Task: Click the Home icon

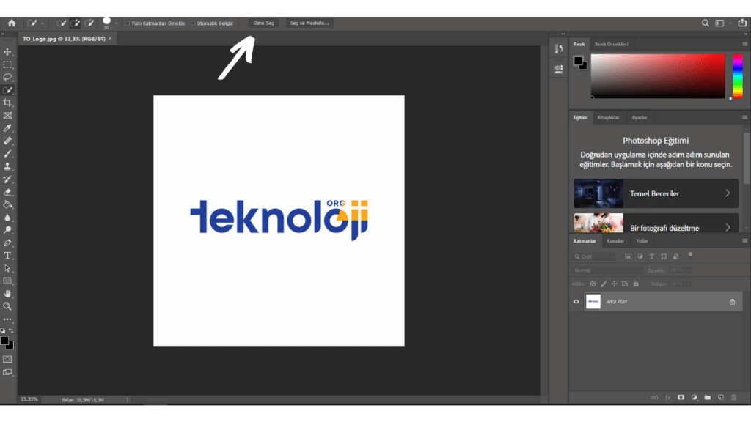Action: pyautogui.click(x=12, y=23)
